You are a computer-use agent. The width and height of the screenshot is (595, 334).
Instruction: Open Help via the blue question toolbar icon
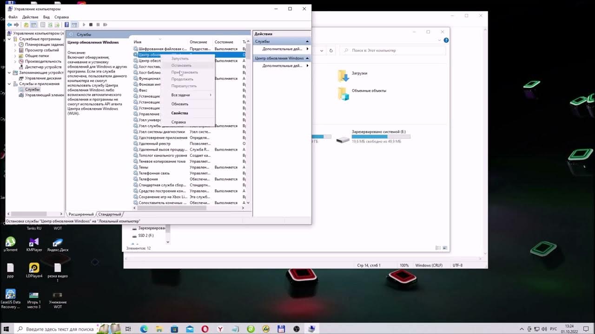66,25
